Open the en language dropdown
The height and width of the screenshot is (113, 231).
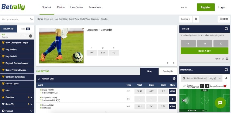[x=184, y=7]
